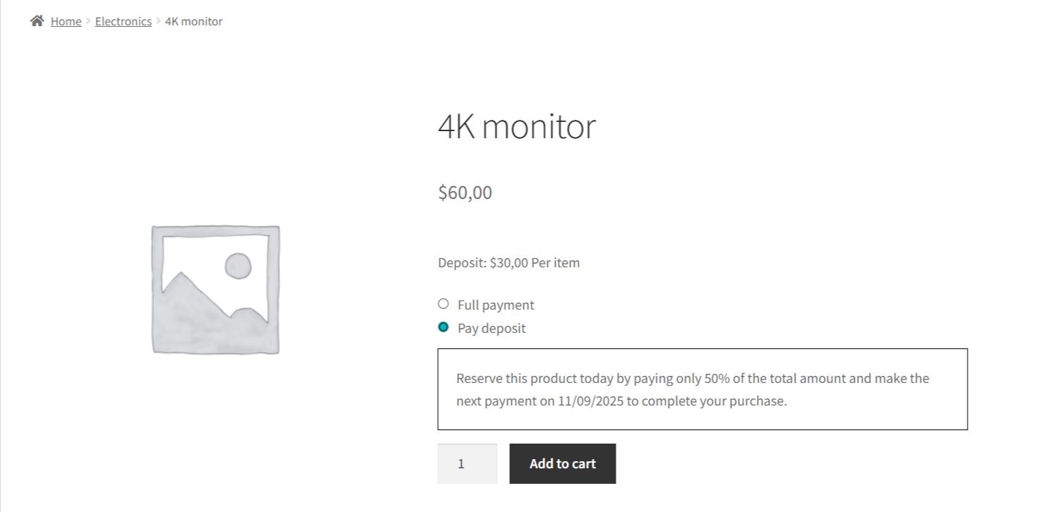
Task: Click the 'Pay deposit' option label
Action: pos(492,328)
